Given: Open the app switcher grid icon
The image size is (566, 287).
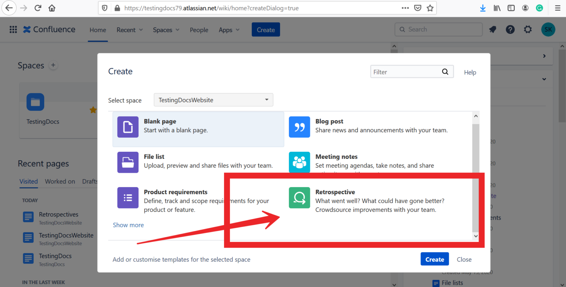Looking at the screenshot, I should point(13,30).
